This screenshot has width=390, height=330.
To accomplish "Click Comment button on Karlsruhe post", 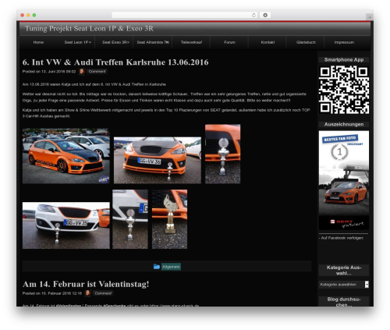I will [97, 72].
